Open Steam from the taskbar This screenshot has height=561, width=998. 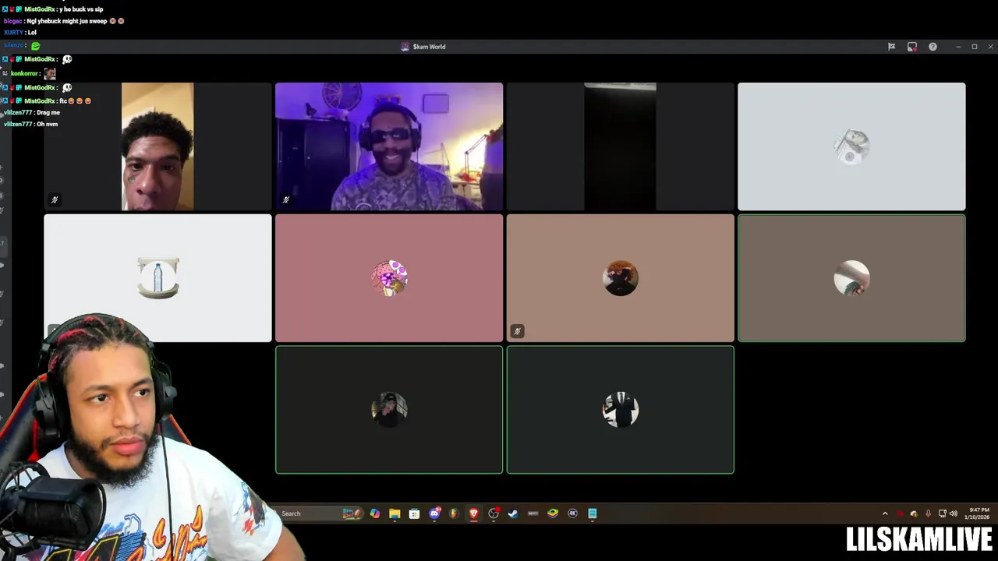point(513,513)
